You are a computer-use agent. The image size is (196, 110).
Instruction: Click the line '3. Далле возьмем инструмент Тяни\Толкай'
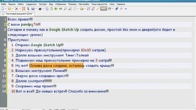click(50, 55)
